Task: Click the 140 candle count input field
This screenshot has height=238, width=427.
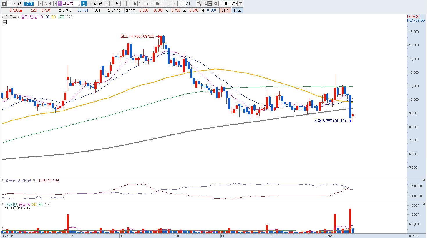Action: pos(183,3)
